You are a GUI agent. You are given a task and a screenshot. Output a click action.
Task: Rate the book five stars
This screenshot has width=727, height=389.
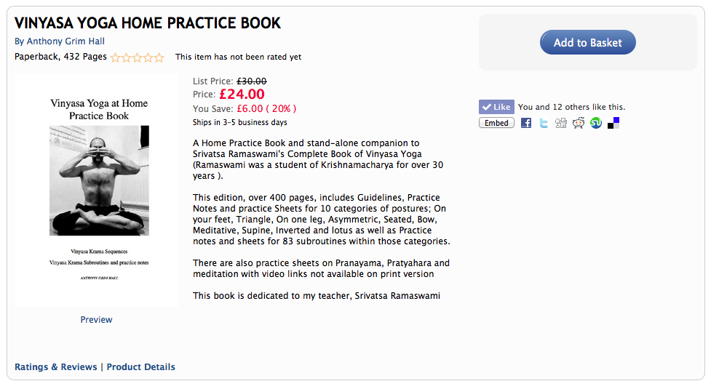tap(159, 57)
